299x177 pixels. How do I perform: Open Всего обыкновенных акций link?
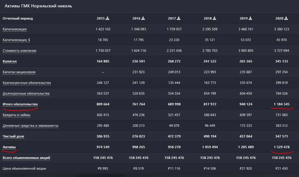tap(26, 158)
